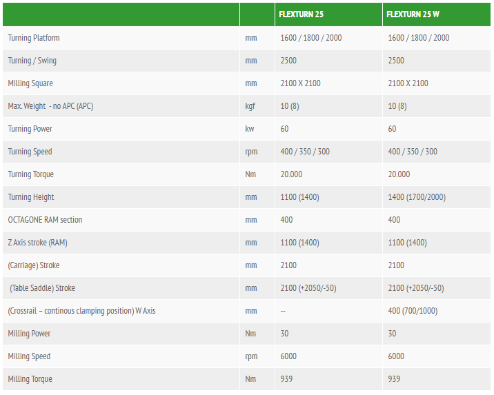Screen dimensions: 494x395
Task: Click the Milling Speed row label
Action: pyautogui.click(x=29, y=356)
